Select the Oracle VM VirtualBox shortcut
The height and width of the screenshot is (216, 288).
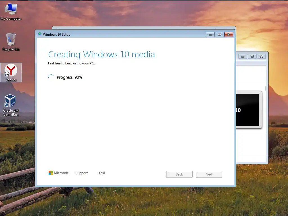11,105
